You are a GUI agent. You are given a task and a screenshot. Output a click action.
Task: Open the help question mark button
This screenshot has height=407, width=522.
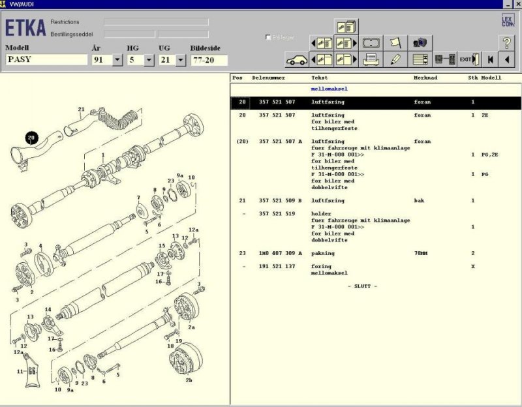(x=506, y=43)
